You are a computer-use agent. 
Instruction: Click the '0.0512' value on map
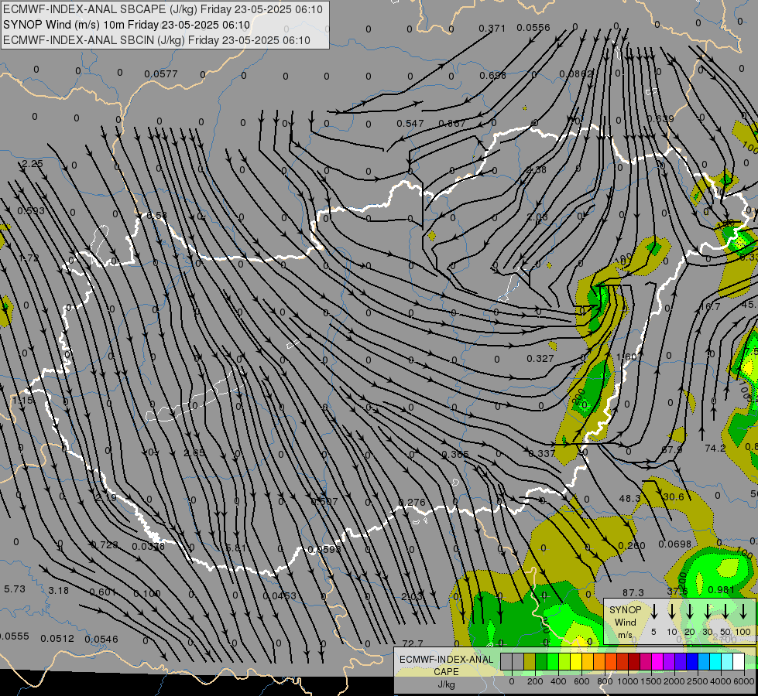57,639
